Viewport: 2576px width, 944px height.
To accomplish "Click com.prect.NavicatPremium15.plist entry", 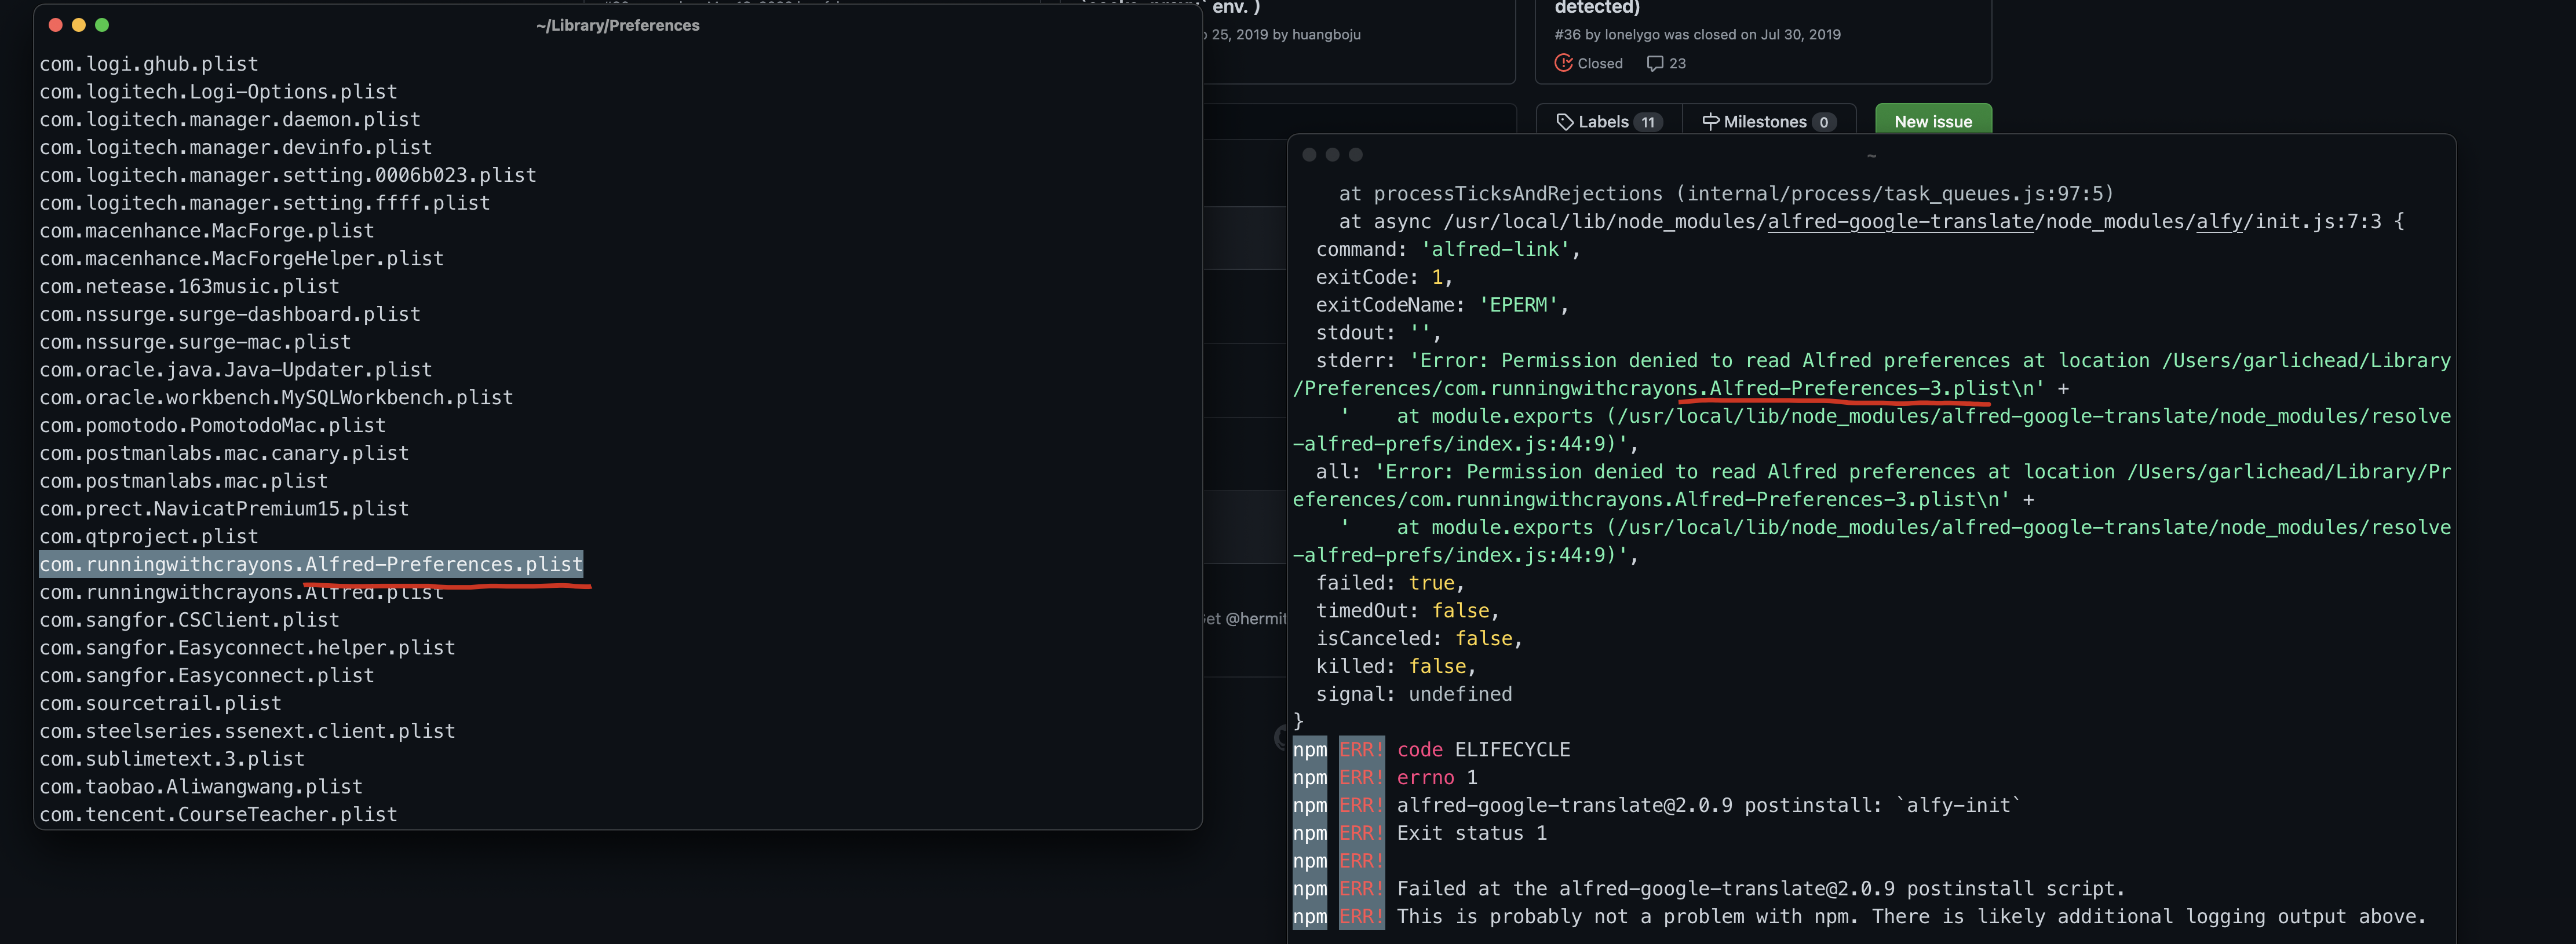I will 224,509.
